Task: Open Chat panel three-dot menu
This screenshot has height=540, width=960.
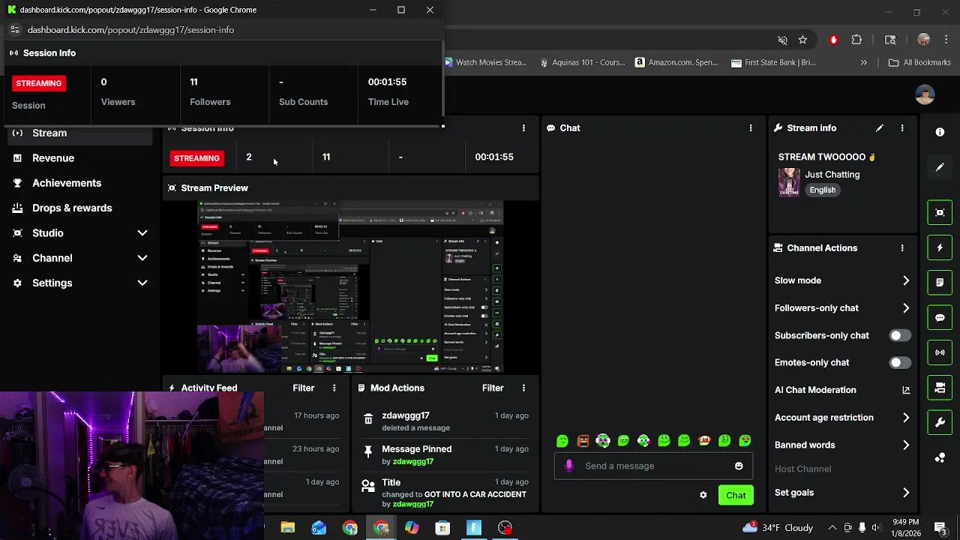Action: point(751,128)
